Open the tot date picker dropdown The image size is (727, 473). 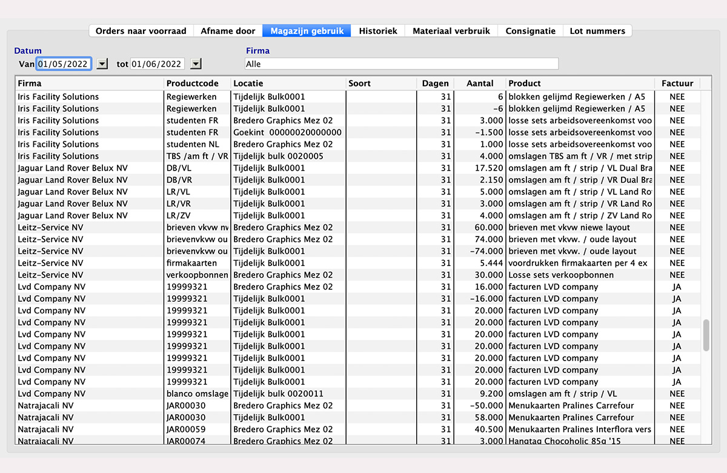tap(195, 64)
